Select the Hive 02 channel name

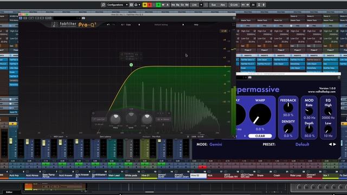[x=198, y=175]
